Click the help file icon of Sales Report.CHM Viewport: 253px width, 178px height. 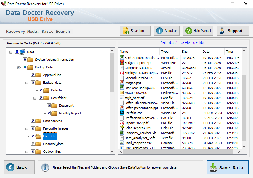[122, 128]
